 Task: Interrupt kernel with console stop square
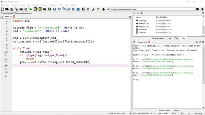click(x=196, y=42)
